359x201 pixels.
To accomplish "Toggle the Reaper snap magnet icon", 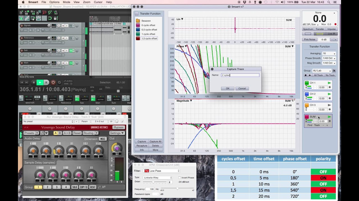I will [x=50, y=18].
